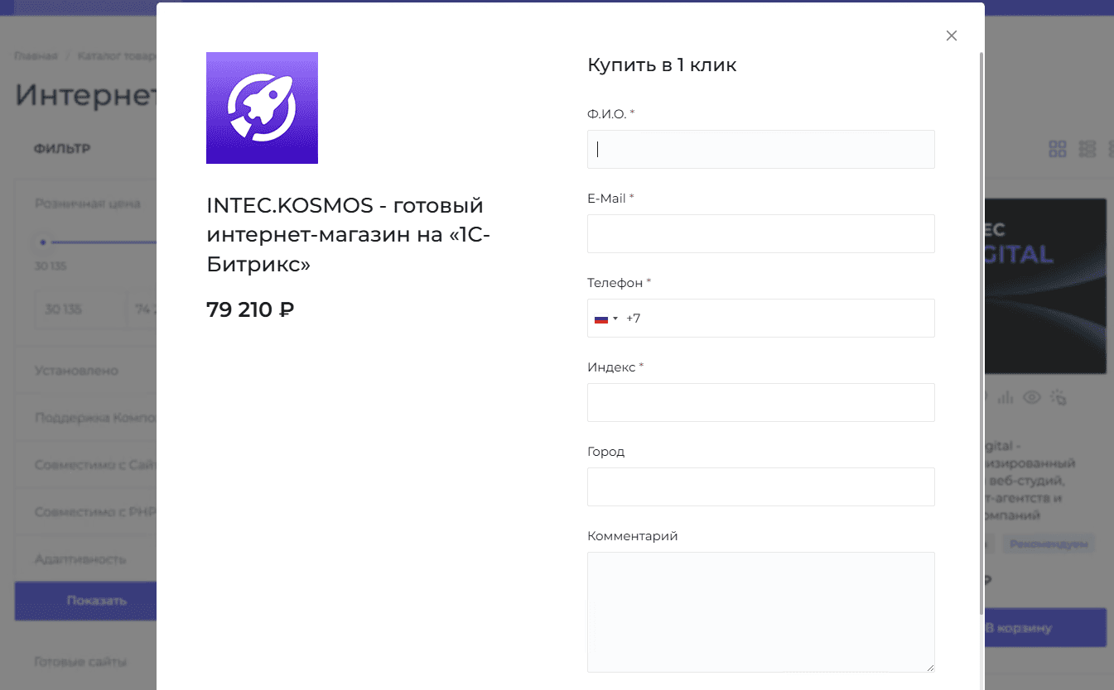1114x690 pixels.
Task: Click the compare bar chart icon
Action: 1005,398
